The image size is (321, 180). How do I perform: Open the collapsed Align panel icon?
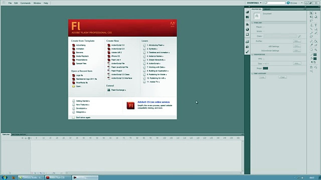[x=248, y=24]
